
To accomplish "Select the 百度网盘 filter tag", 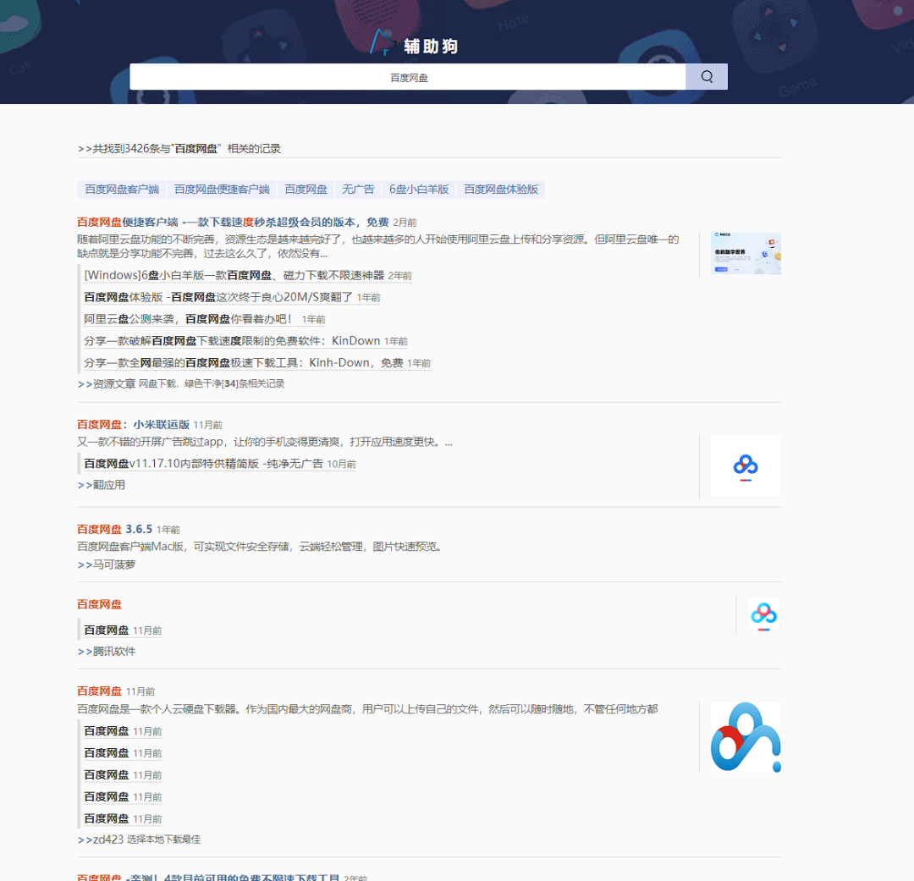I will pos(306,190).
